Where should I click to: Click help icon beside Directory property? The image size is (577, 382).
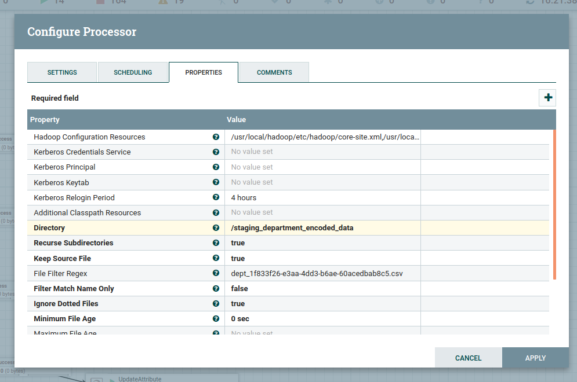[216, 228]
